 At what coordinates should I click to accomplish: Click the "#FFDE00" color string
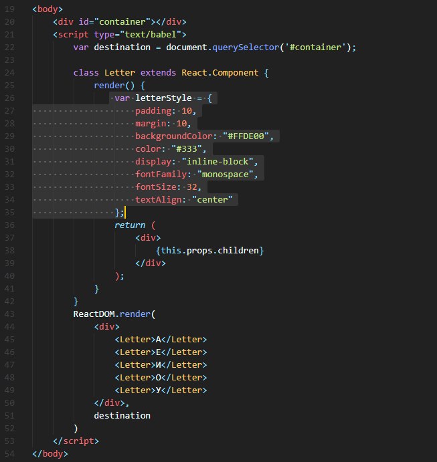coord(246,136)
